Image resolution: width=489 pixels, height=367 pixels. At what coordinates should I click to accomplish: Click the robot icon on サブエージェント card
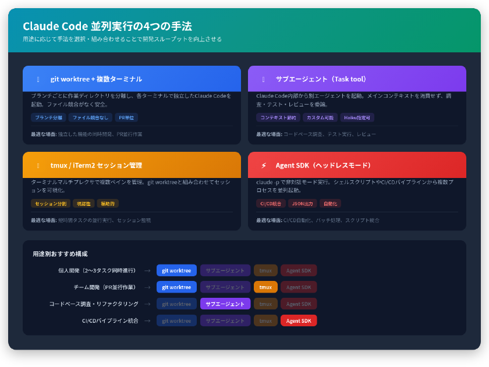(x=264, y=79)
